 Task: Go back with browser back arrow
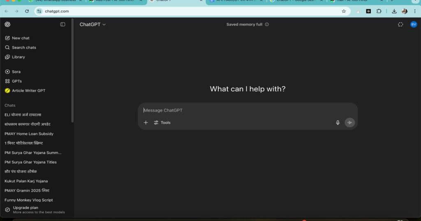click(x=6, y=11)
